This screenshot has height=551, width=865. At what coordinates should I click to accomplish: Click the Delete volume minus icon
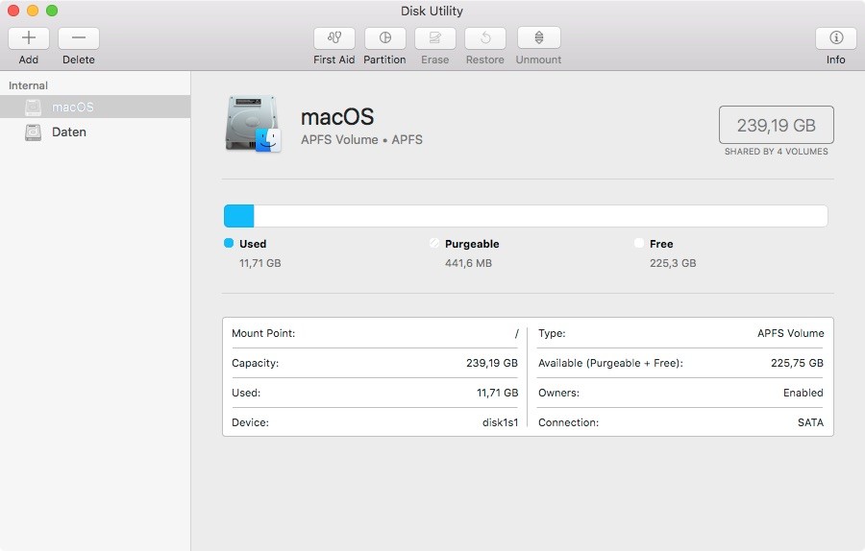point(79,38)
